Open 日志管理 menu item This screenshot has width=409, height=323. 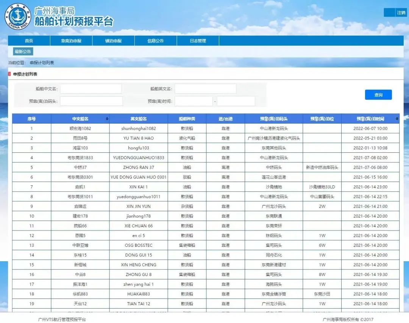click(x=198, y=41)
